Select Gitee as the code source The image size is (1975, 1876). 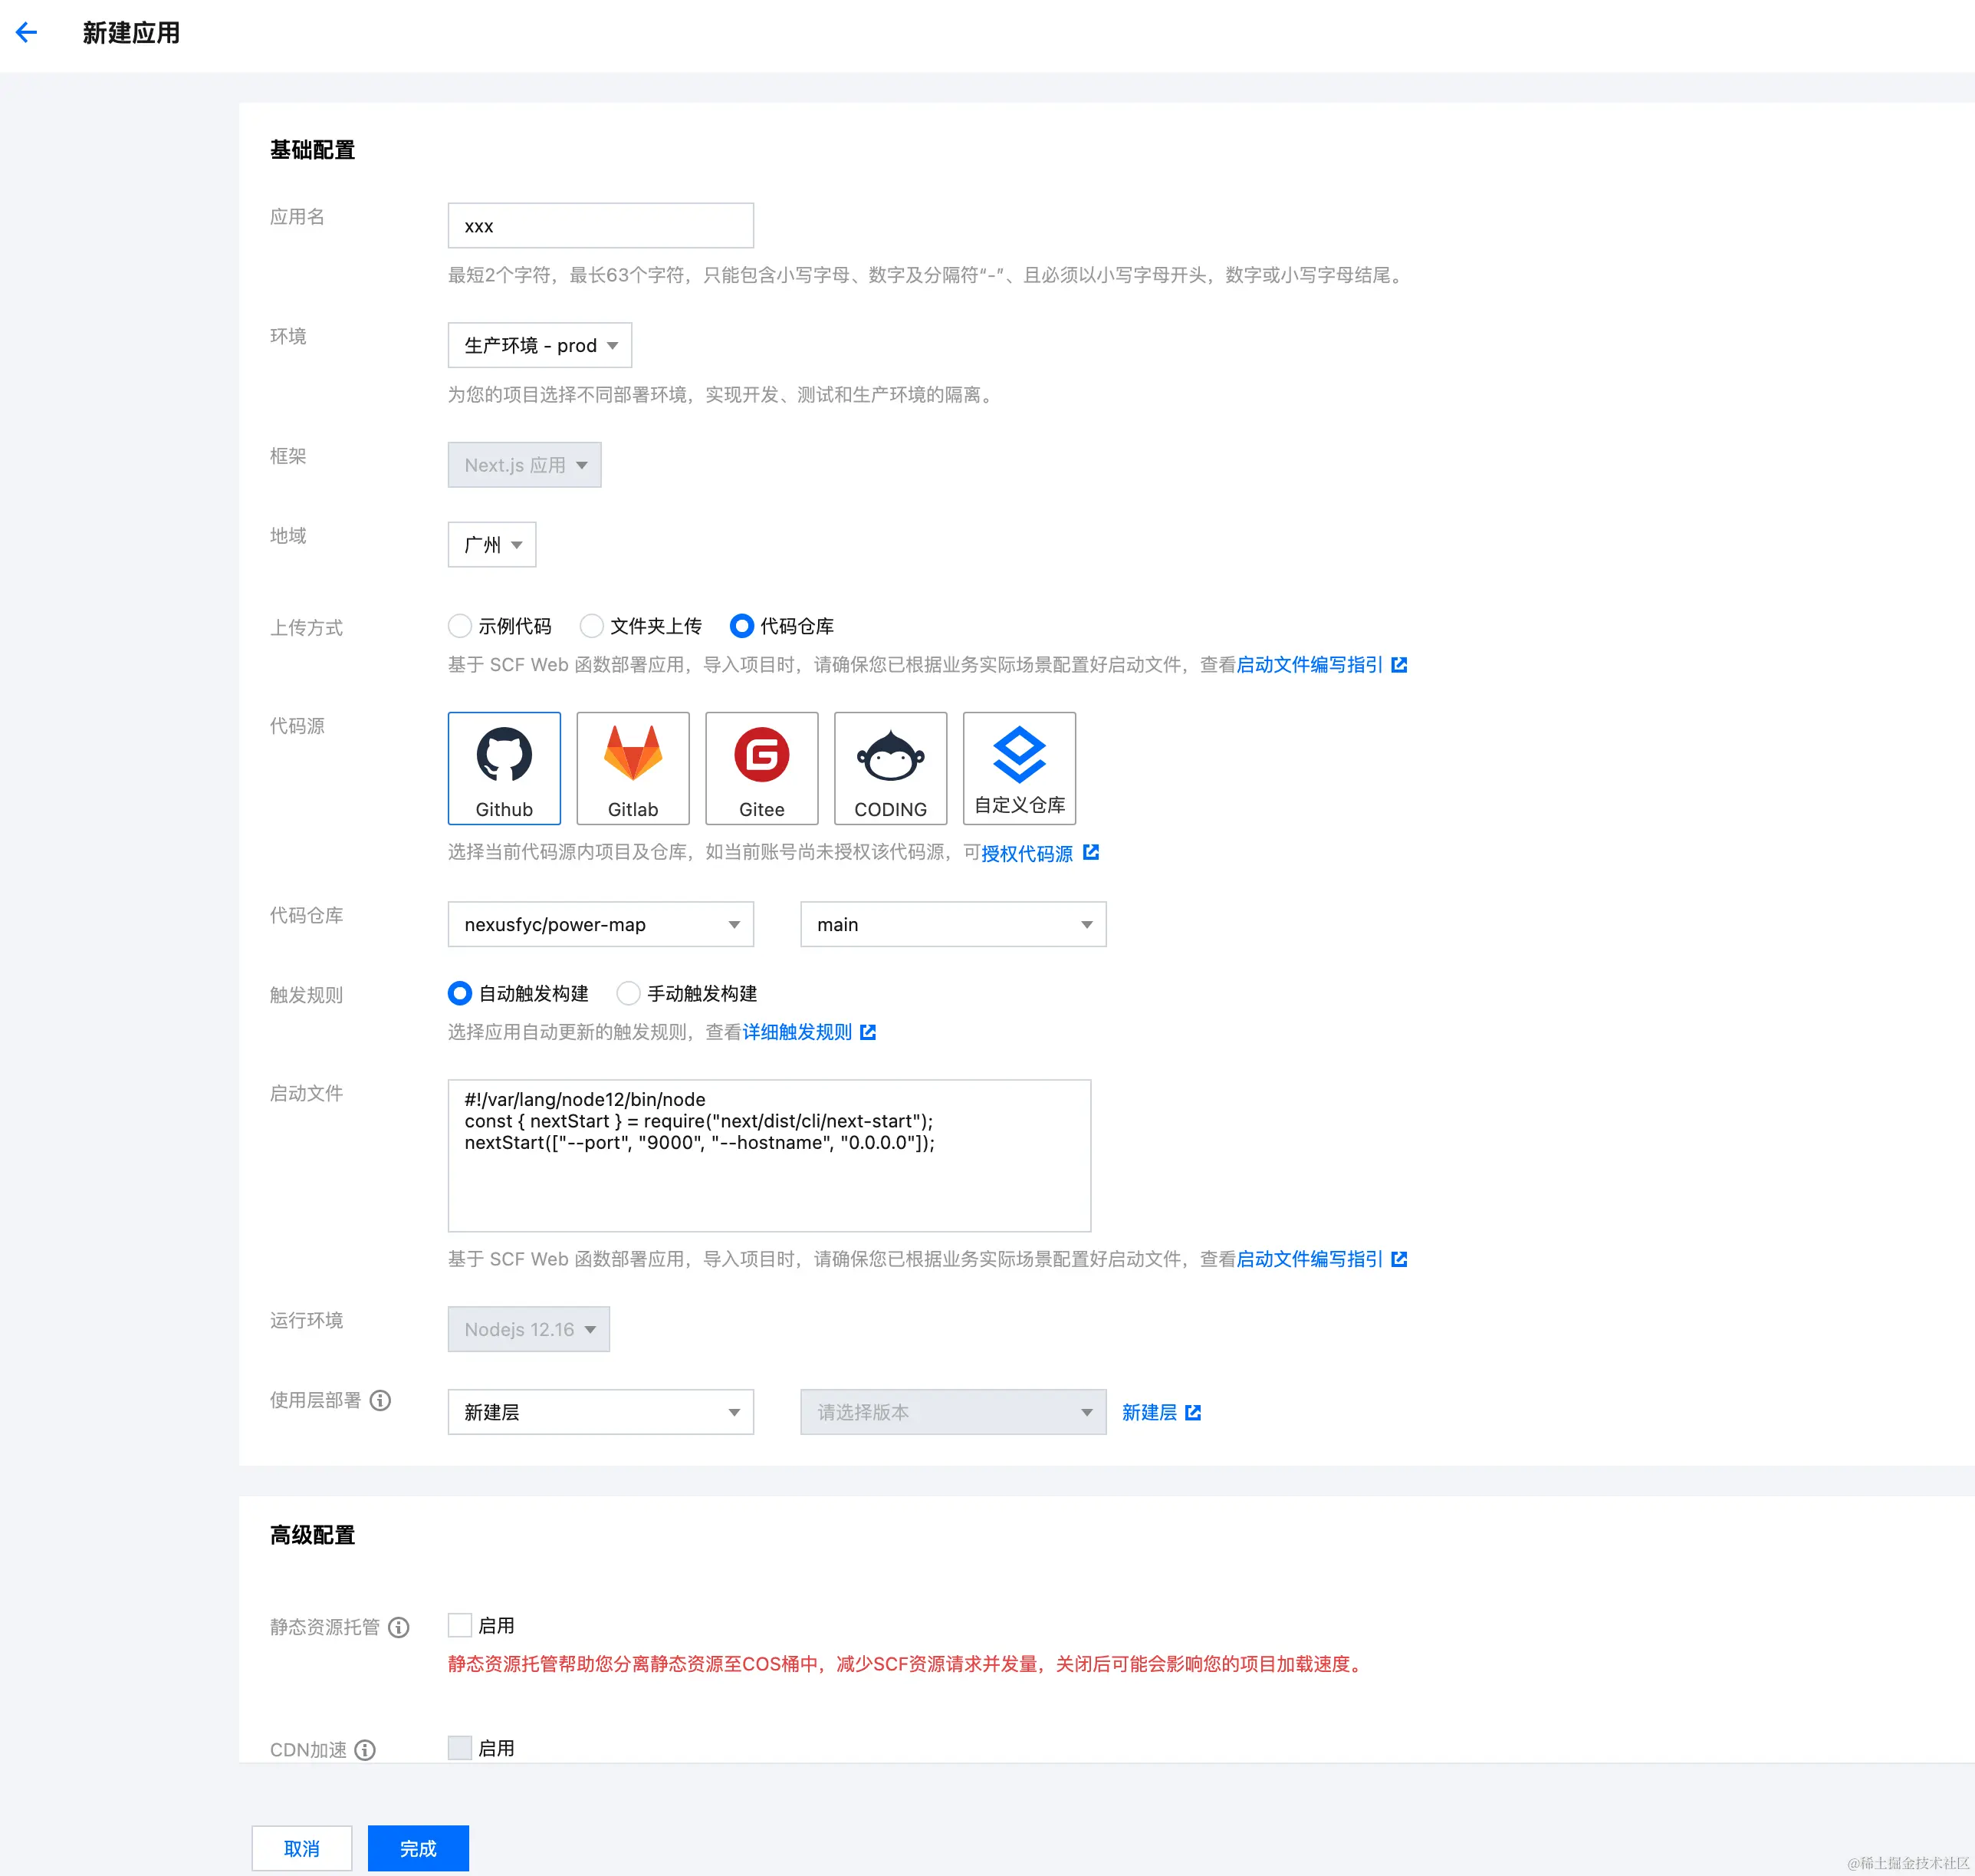761,768
